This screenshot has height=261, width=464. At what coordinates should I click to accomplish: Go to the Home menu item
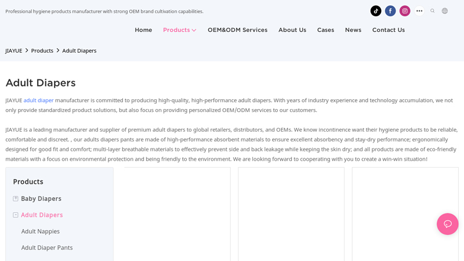(143, 30)
